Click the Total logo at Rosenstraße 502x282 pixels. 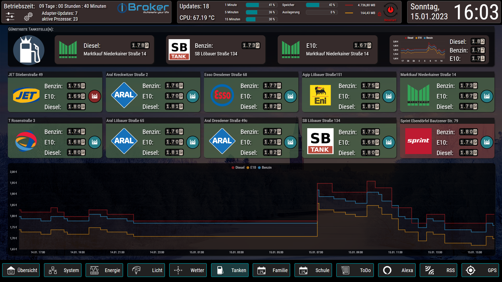(x=26, y=141)
